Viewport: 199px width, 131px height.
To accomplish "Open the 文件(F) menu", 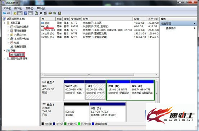I will pos(7,8).
